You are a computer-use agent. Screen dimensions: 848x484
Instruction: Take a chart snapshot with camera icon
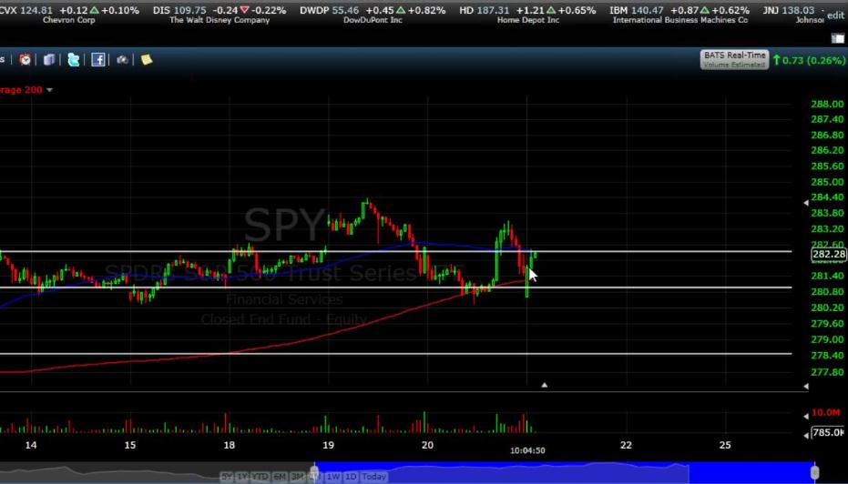[x=122, y=59]
